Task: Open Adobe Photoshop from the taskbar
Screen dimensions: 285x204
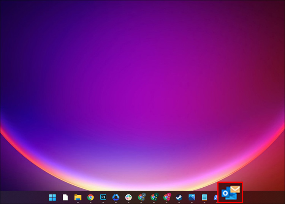Action: [x=103, y=197]
